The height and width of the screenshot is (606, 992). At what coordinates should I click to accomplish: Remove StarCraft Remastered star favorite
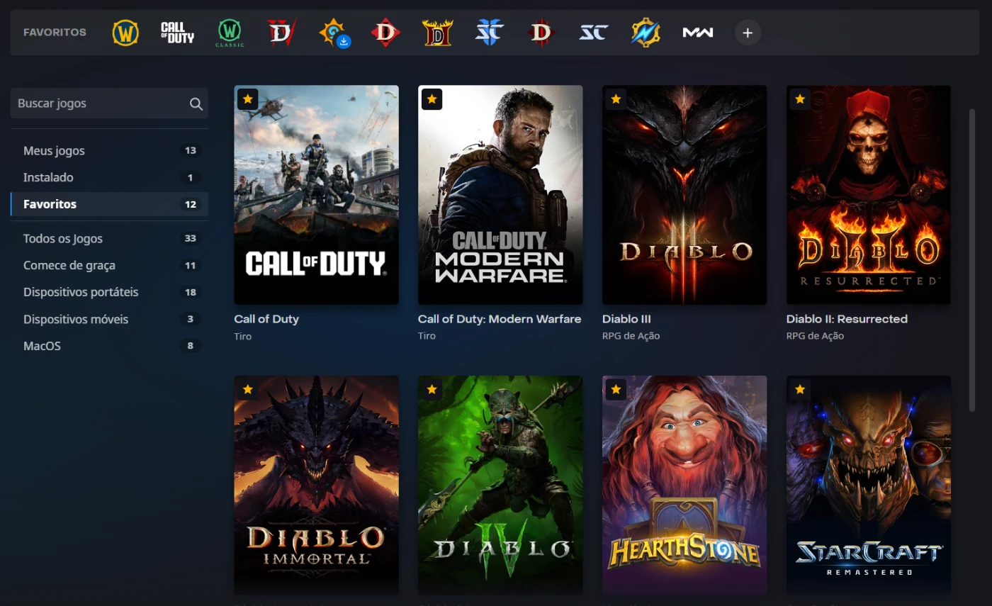pos(800,389)
